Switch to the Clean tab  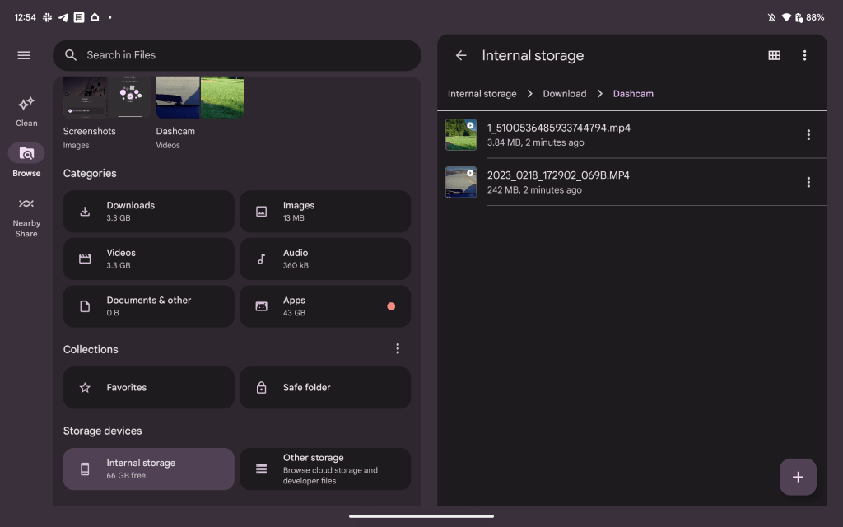(x=26, y=111)
